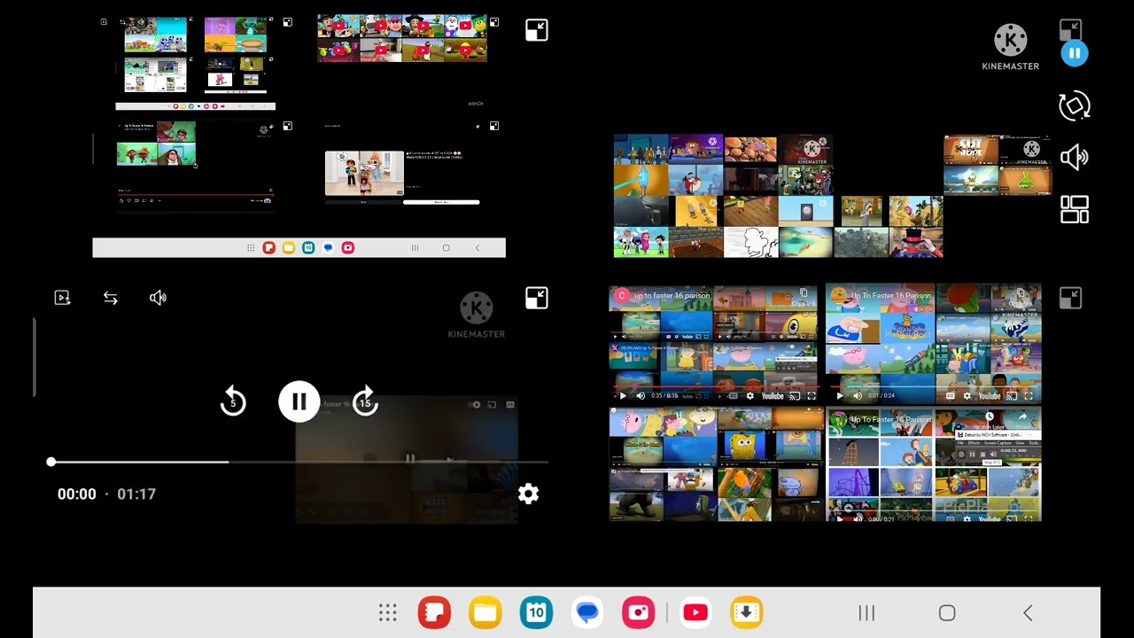This screenshot has height=638, width=1134.
Task: Enter fullscreen in the 0:01 / 0:24 player
Action: pos(1029,396)
